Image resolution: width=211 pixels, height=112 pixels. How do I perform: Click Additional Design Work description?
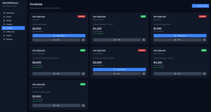click(162, 24)
